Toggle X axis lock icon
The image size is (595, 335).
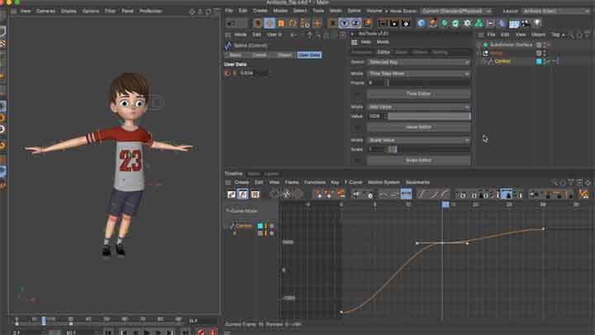tap(333, 23)
